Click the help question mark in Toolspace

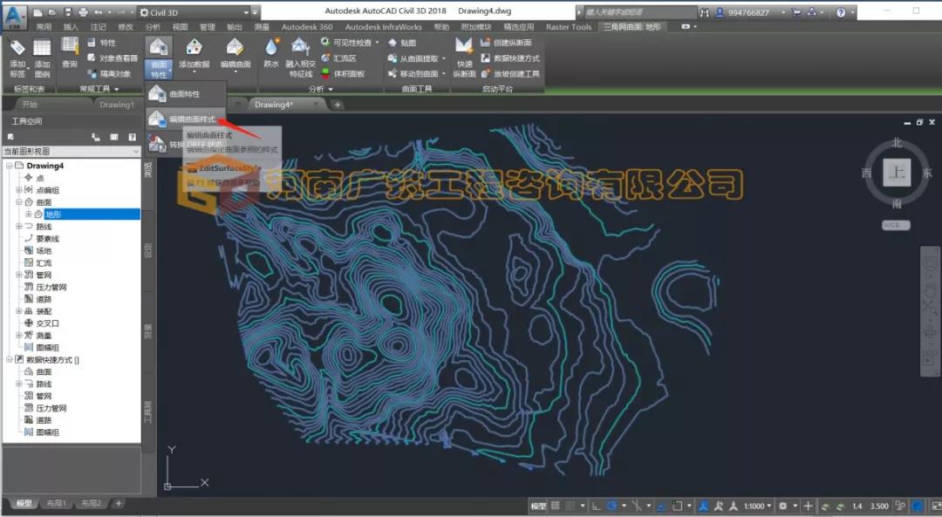pos(133,137)
